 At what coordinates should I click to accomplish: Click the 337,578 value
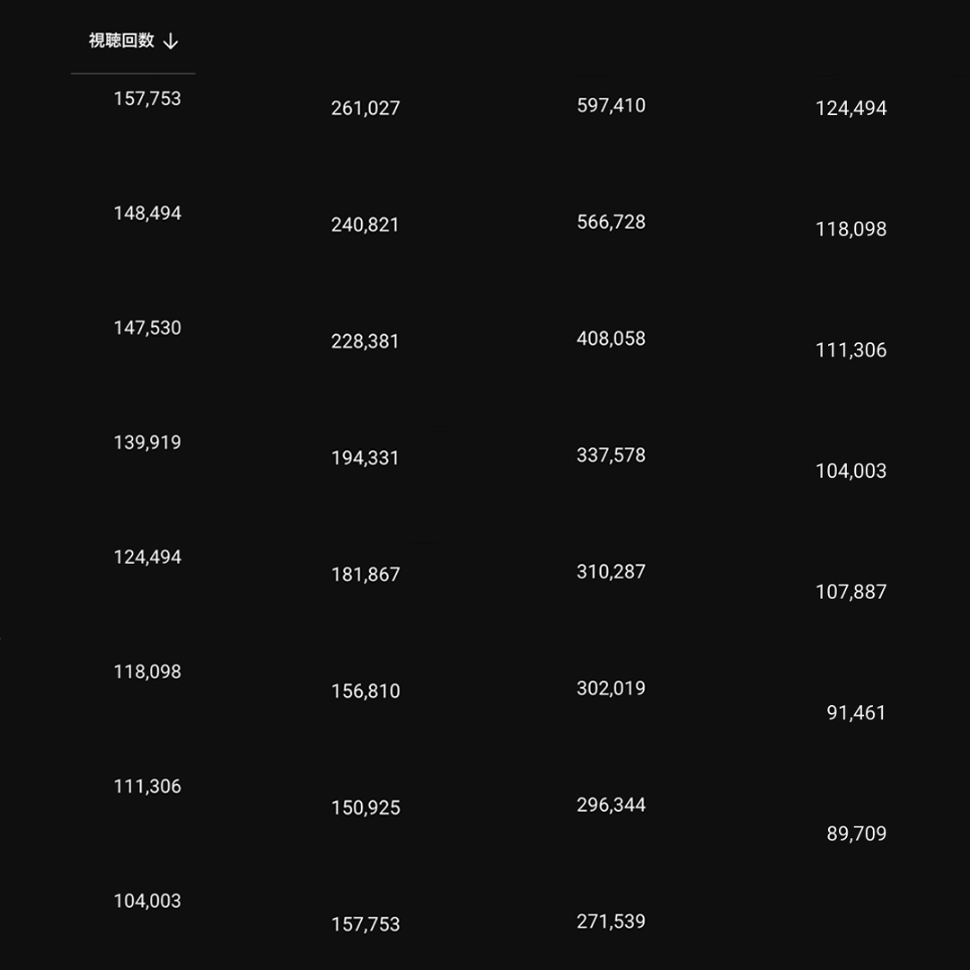tap(612, 455)
